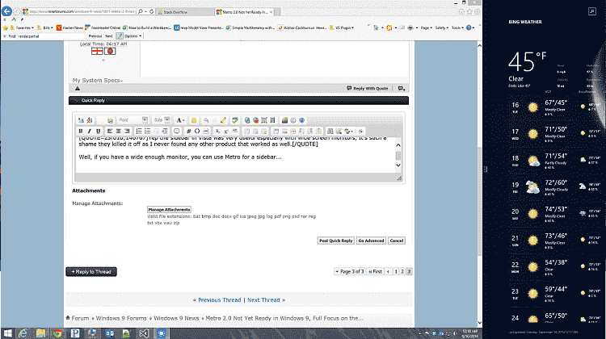The height and width of the screenshot is (339, 606).
Task: Expand the Bills bookmarks folder
Action: click(x=45, y=27)
